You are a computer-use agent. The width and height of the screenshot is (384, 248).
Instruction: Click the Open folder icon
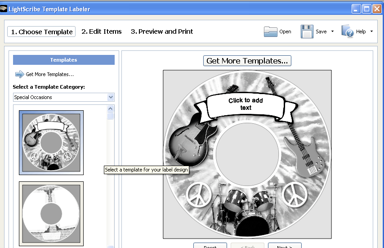tap(270, 32)
